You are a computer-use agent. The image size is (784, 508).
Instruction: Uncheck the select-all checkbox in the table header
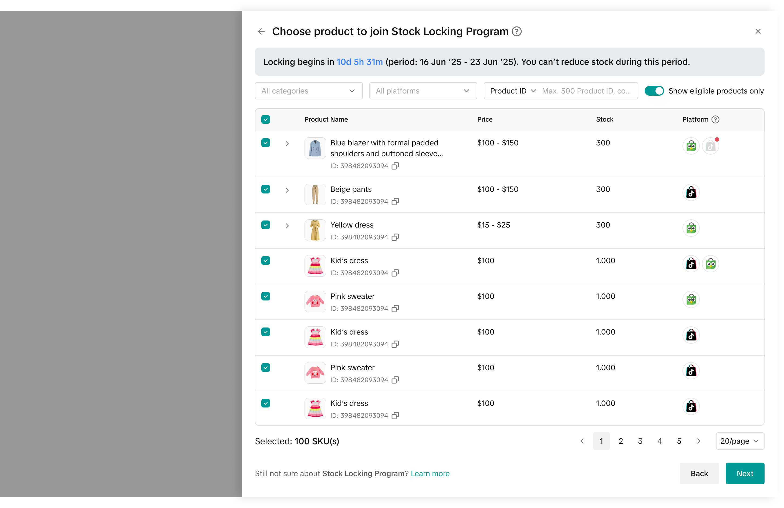[x=265, y=119]
